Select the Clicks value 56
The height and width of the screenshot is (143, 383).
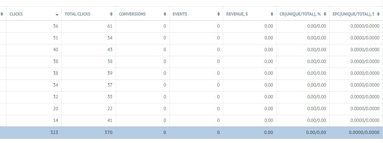coord(56,26)
